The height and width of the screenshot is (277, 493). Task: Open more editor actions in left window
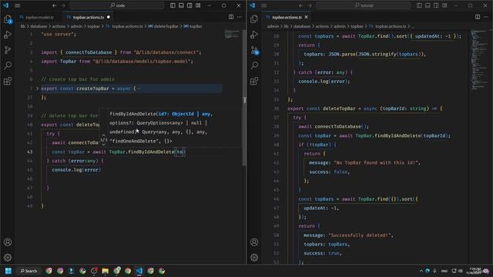click(240, 17)
